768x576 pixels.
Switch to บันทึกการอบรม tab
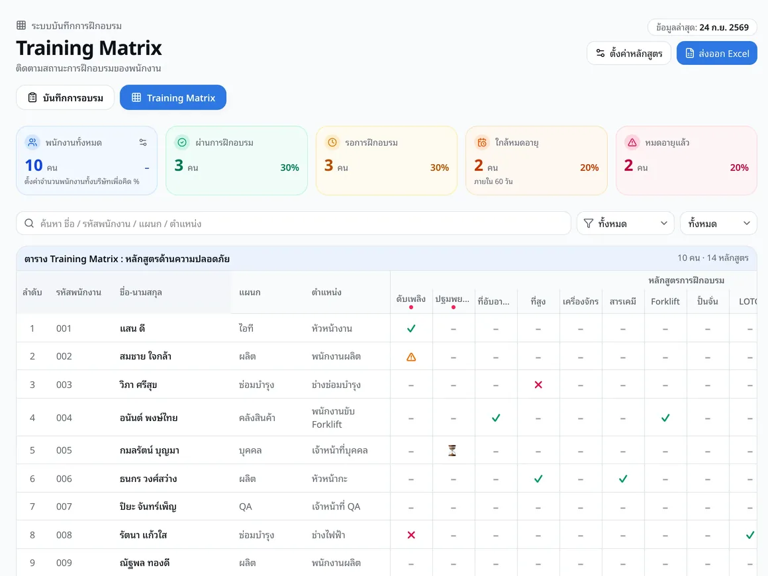click(65, 97)
